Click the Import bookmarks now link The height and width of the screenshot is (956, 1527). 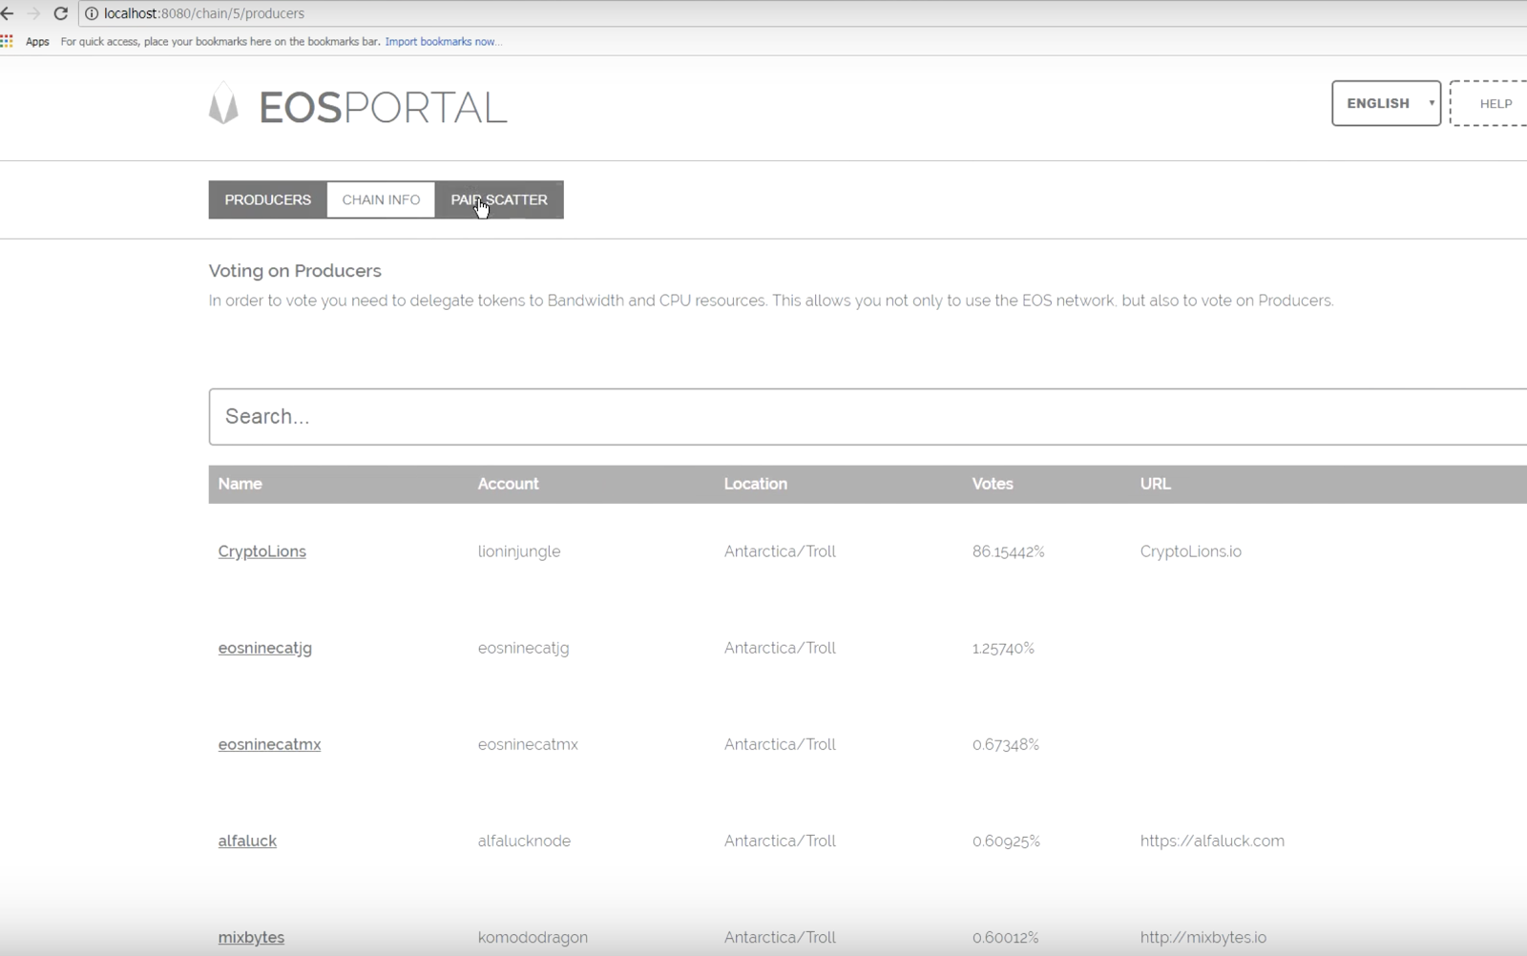[x=443, y=41]
